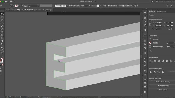Open the Align panel icon in dock
Viewport: 175px width, 98px height.
(145, 44)
